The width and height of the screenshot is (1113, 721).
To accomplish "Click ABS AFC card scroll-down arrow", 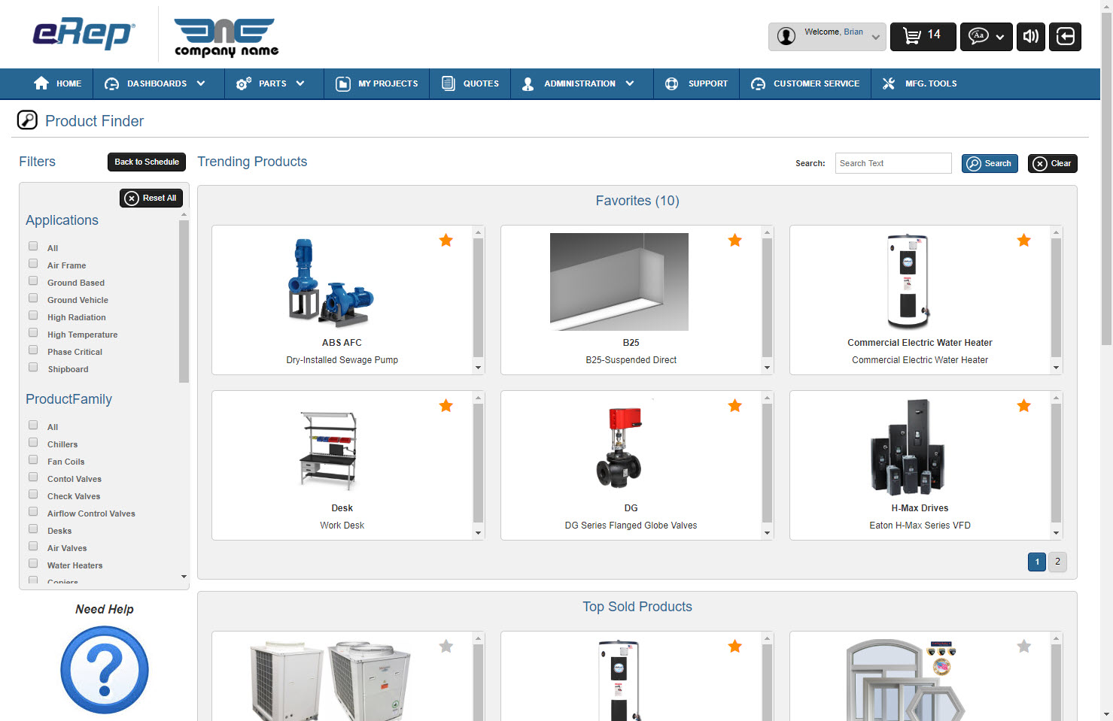I will [x=478, y=368].
